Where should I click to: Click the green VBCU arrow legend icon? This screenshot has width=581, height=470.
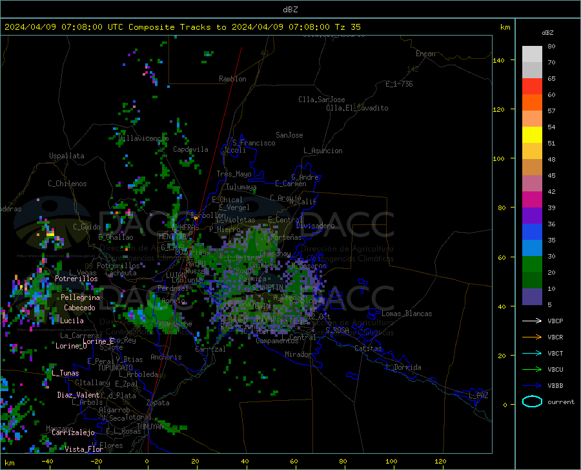click(x=532, y=370)
